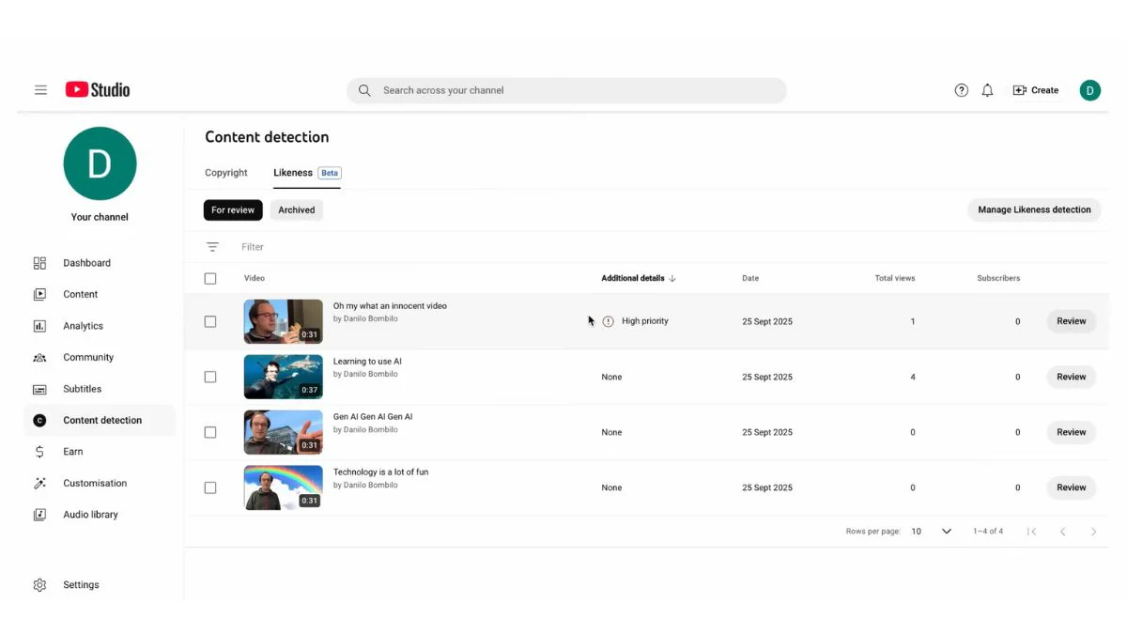Go to Audio library in sidebar
This screenshot has height=634, width=1127.
pos(90,515)
